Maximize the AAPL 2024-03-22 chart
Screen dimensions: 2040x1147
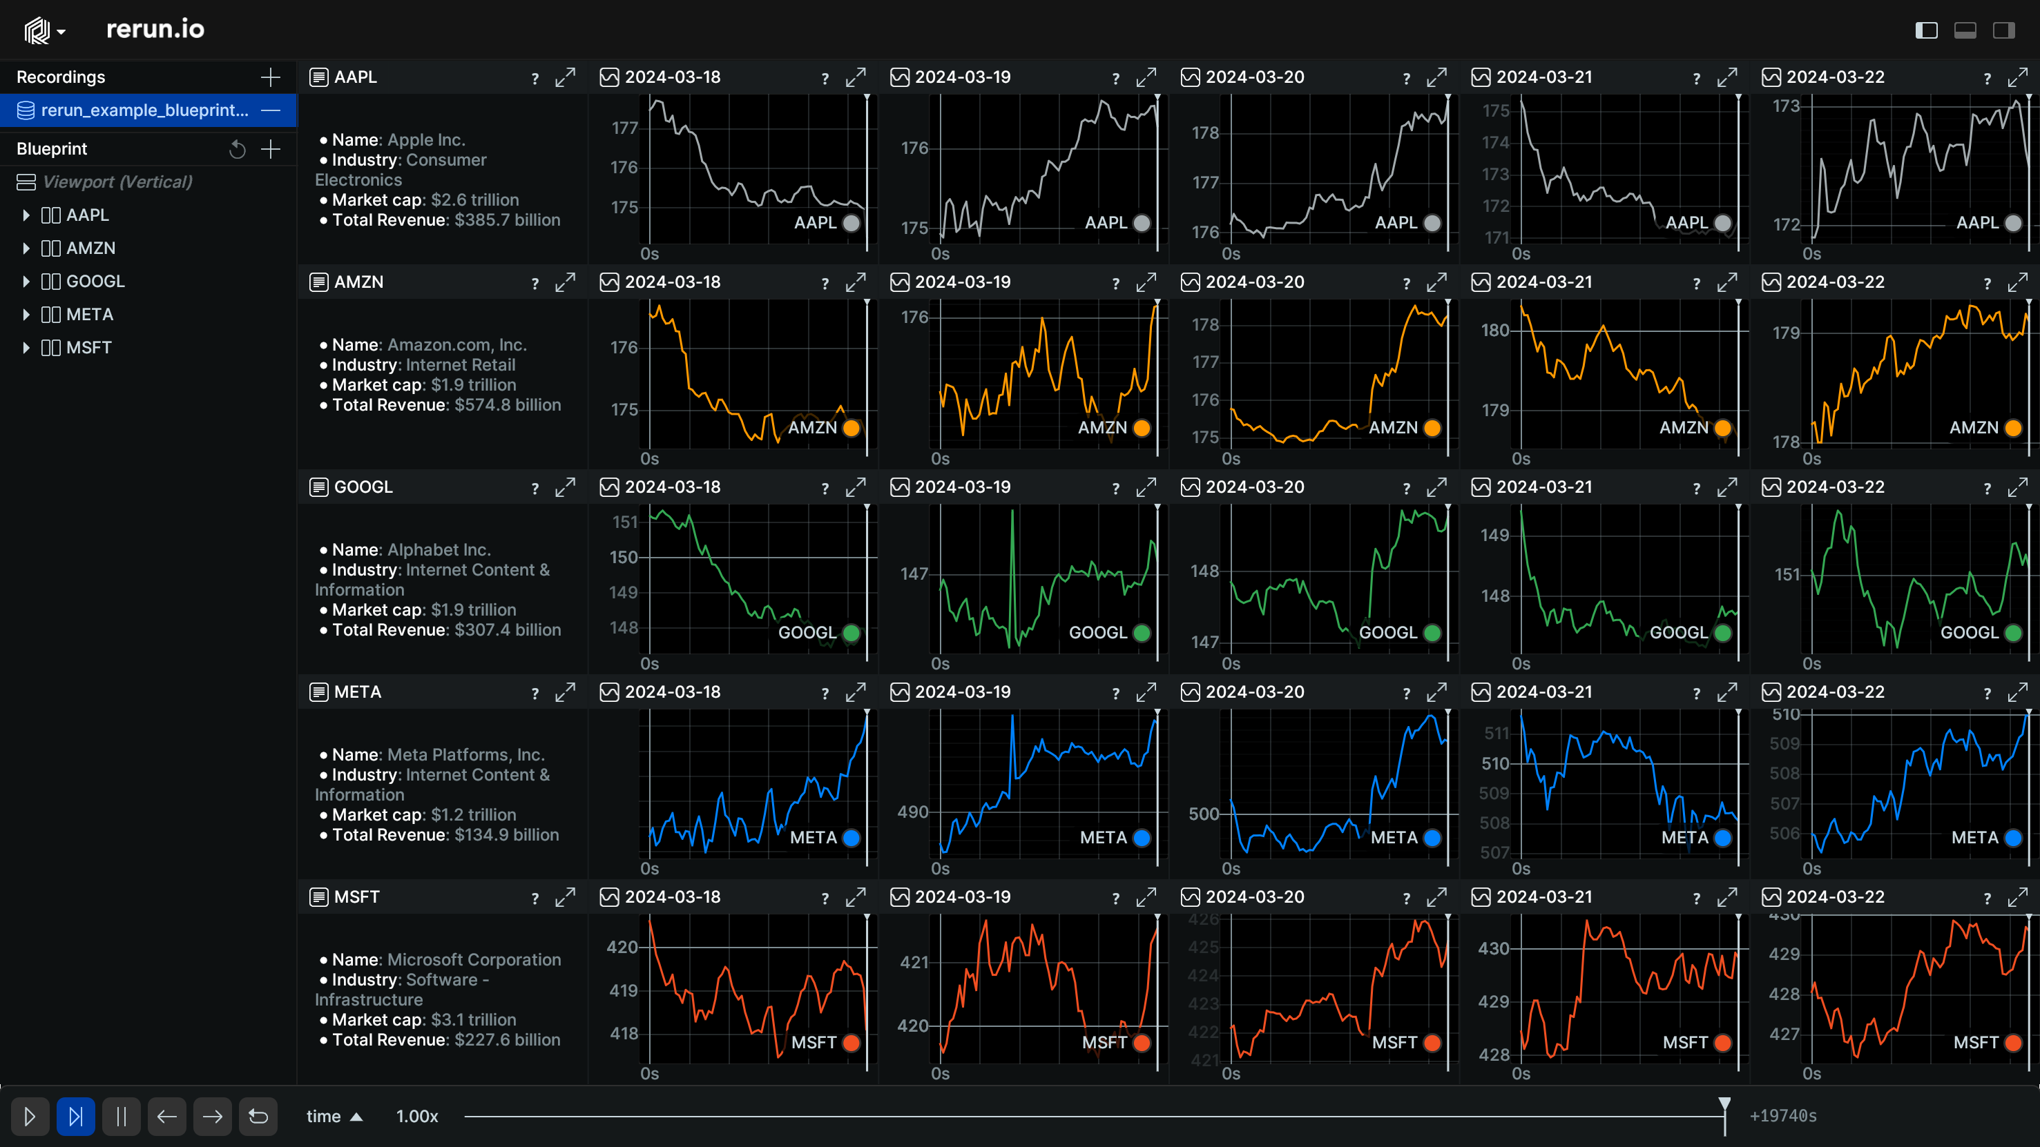click(2018, 77)
